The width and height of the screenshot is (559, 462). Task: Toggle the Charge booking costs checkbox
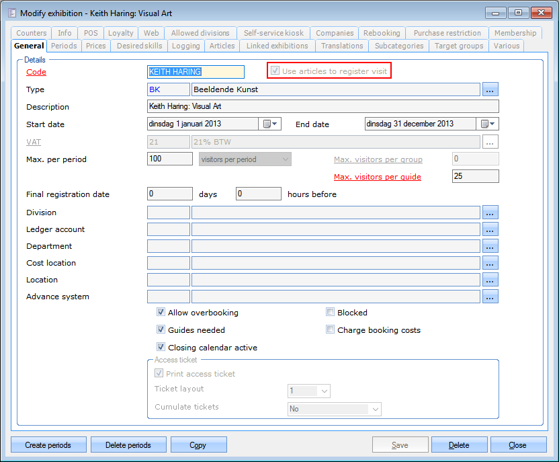[331, 330]
